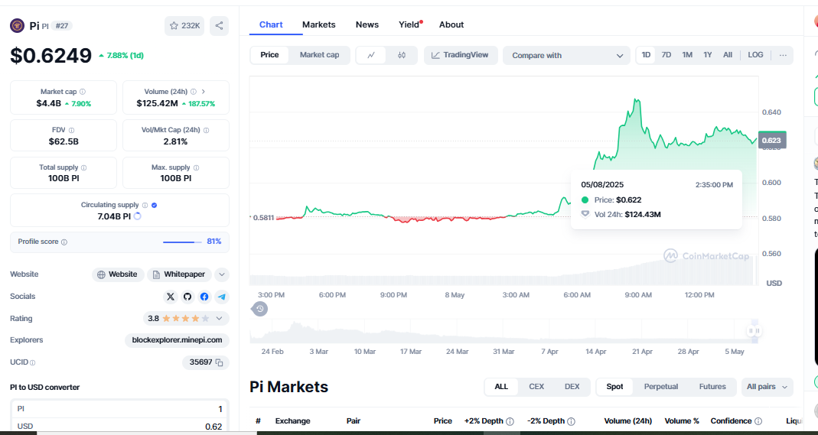
Task: Select 7D chart range
Action: click(666, 55)
